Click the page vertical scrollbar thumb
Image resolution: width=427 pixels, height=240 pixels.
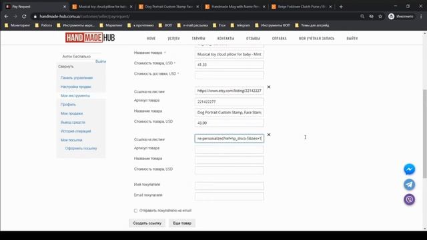[x=425, y=133]
